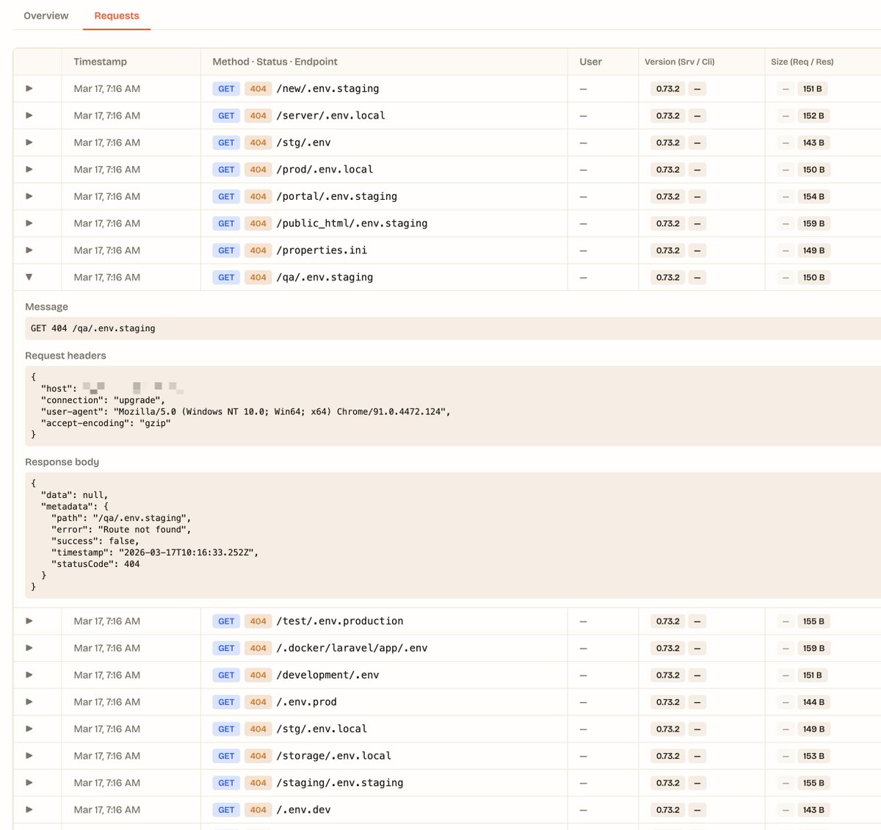The image size is (881, 830).
Task: Expand the /server/.env.local request row
Action: click(x=29, y=115)
